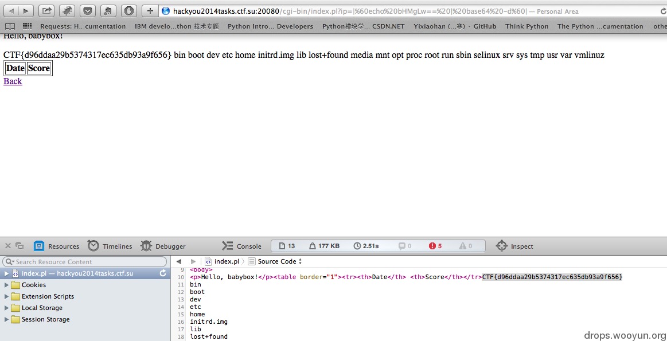Click the warnings count triangle
The image size is (667, 341).
[466, 246]
